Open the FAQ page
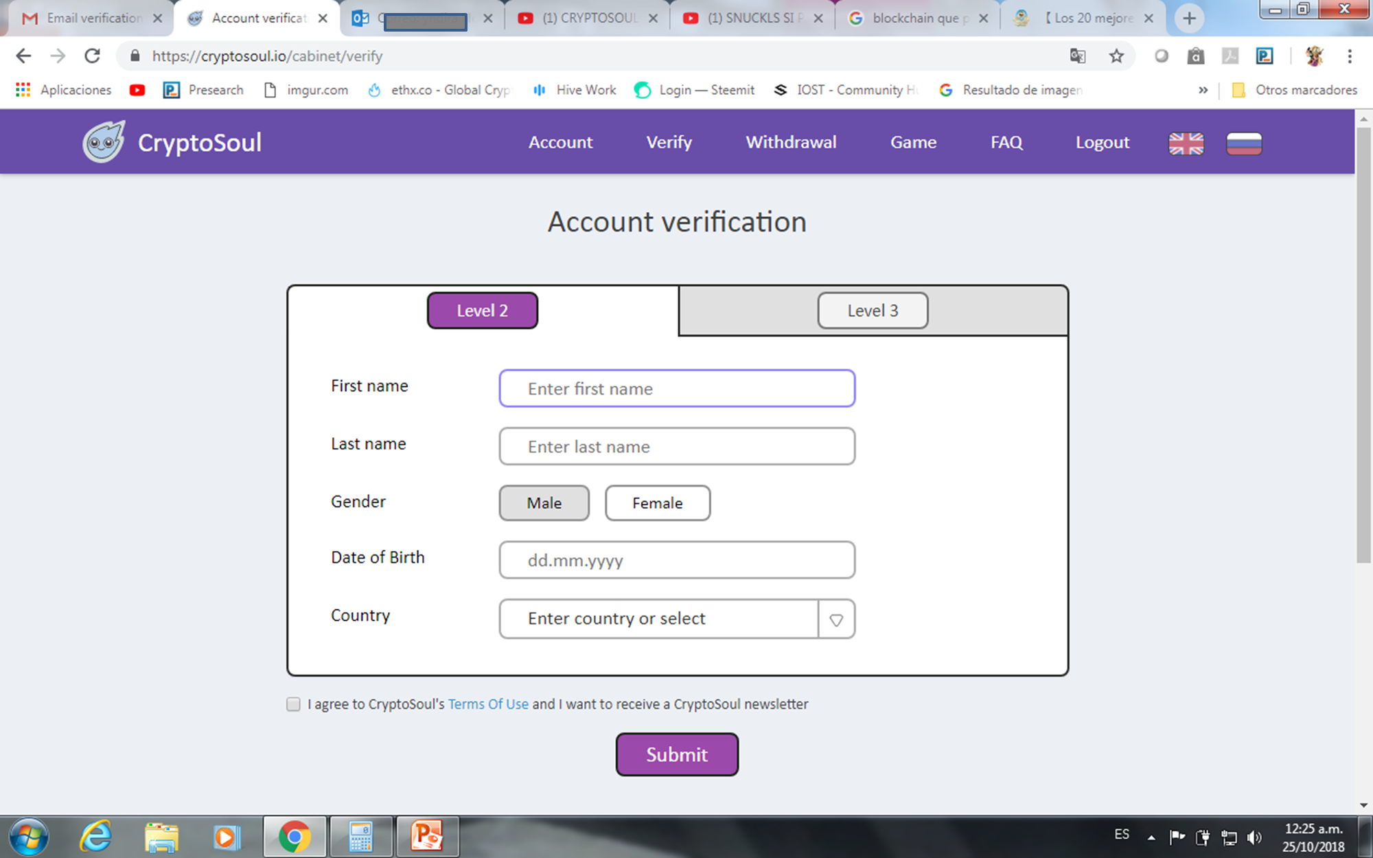Viewport: 1373px width, 858px height. [1006, 142]
